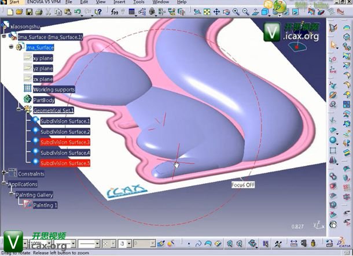Collapse the Geometrical Set.1 node
The width and height of the screenshot is (353, 256).
click(x=20, y=109)
